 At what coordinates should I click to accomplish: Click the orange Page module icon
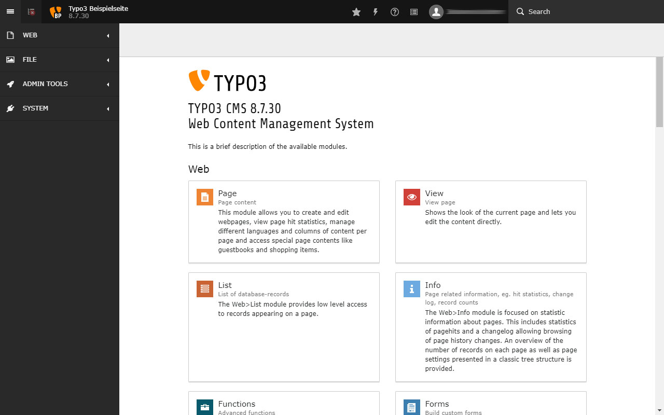pos(205,197)
